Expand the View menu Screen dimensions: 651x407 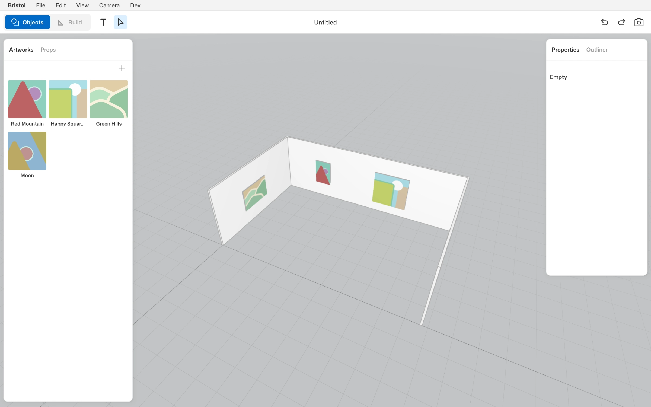[x=82, y=5]
